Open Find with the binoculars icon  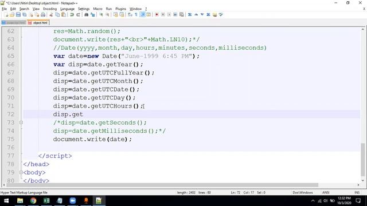87,15
